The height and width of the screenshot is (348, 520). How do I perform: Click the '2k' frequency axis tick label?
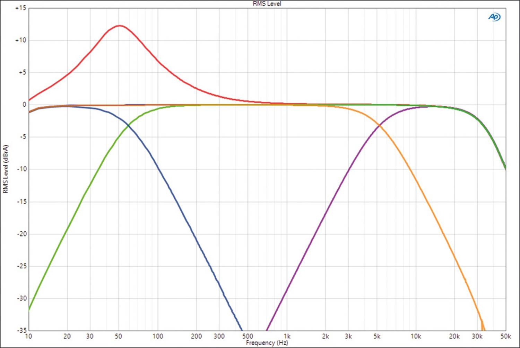326,336
